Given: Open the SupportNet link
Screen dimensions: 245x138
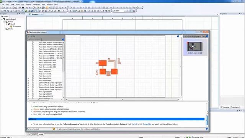Looking at the screenshot, I should 147,124.
